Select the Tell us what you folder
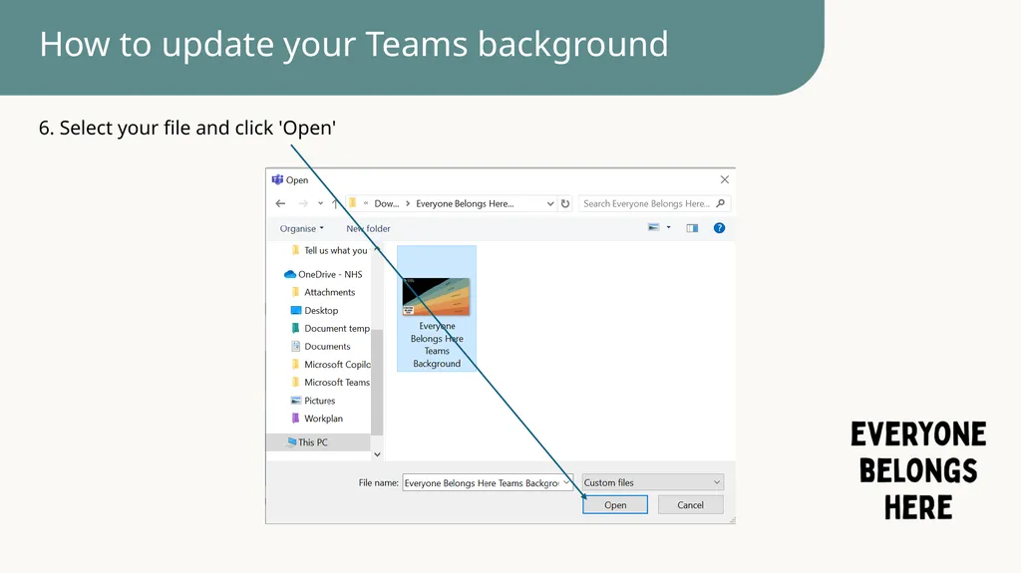Viewport: 1021px width, 573px height. pos(329,251)
